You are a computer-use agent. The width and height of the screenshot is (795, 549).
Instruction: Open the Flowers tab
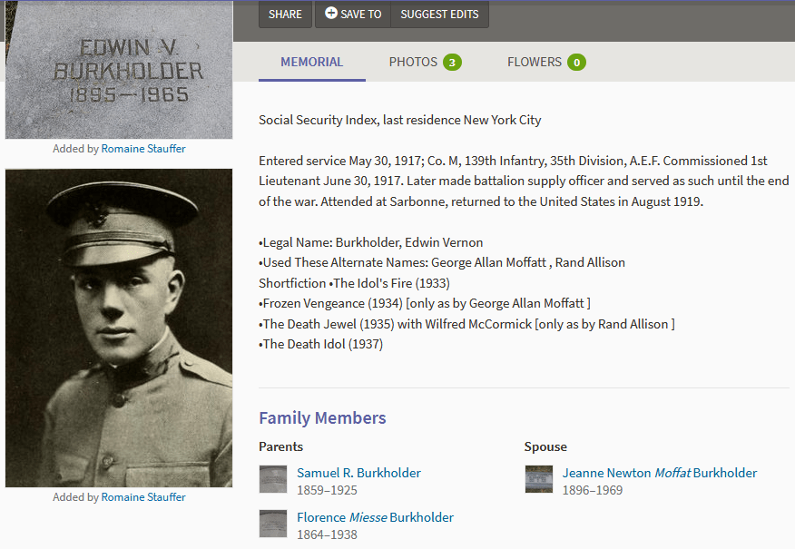pyautogui.click(x=534, y=63)
